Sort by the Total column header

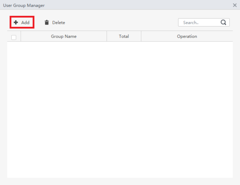click(x=124, y=36)
